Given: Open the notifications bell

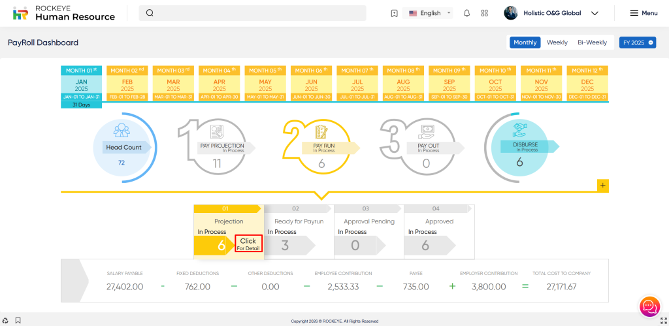Looking at the screenshot, I should [466, 13].
